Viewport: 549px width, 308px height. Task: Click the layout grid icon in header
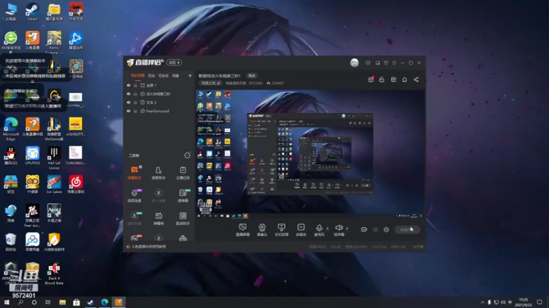[x=393, y=79]
